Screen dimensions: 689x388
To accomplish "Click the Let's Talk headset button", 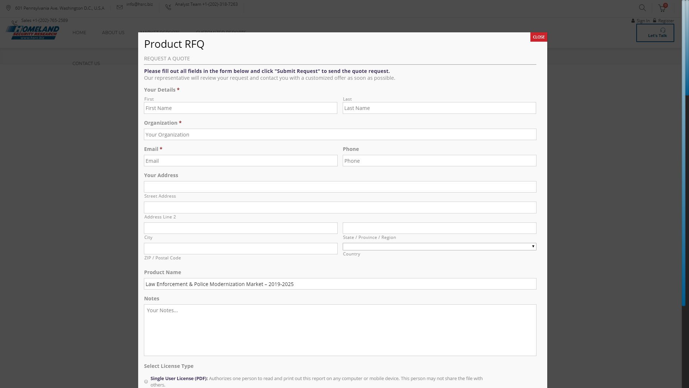I will point(655,33).
